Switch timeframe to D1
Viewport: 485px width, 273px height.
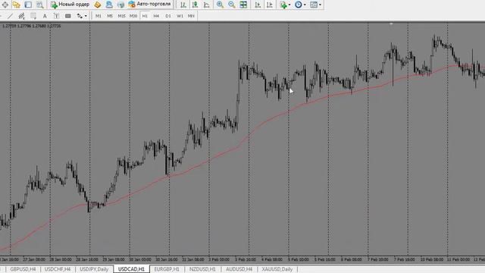tap(168, 16)
